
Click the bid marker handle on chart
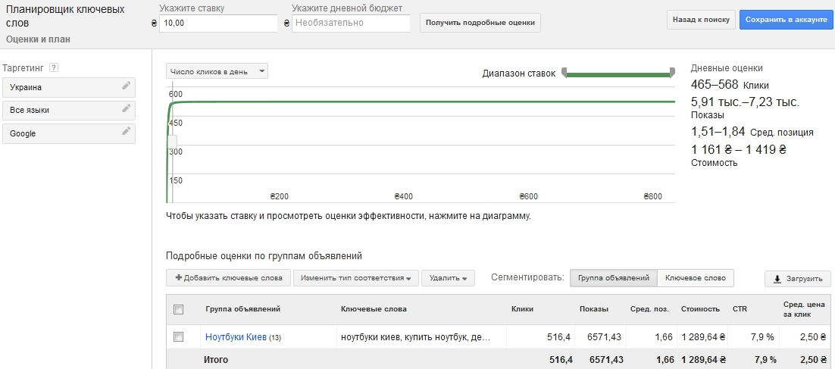pyautogui.click(x=172, y=142)
